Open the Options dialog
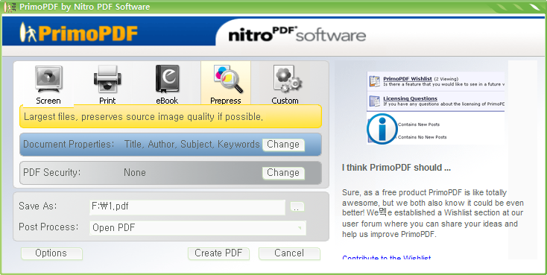Screen dimensions: 547x275 click(51, 253)
